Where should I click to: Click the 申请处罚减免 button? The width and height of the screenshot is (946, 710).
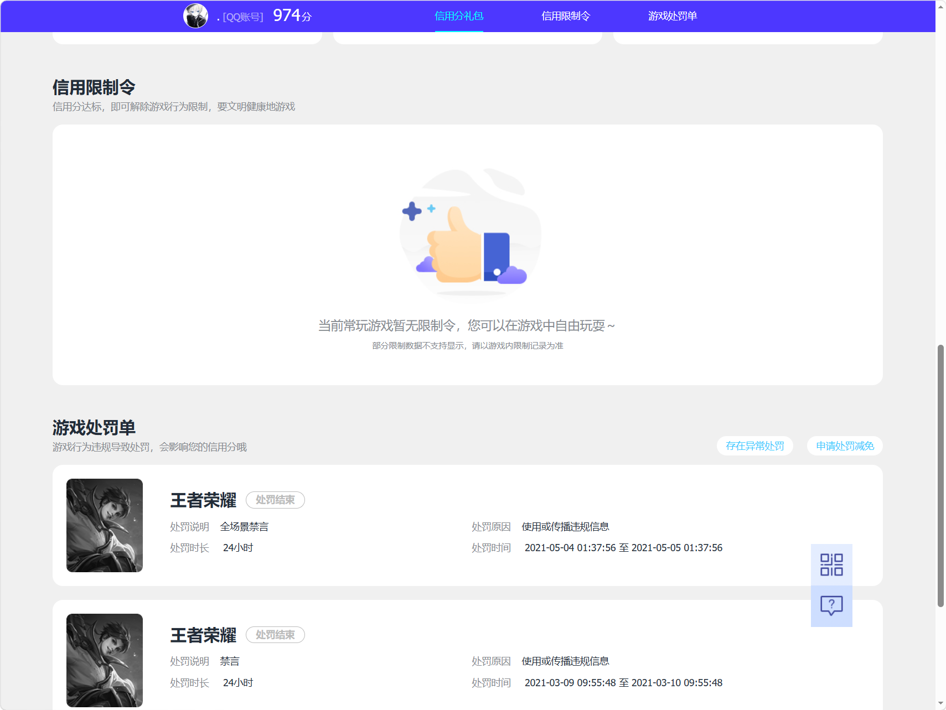tap(845, 446)
